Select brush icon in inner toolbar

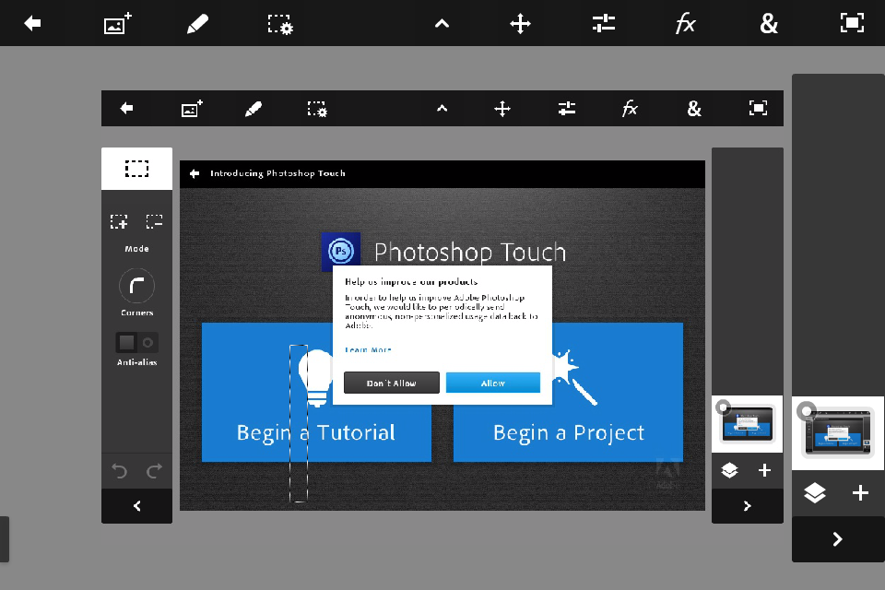(x=254, y=109)
